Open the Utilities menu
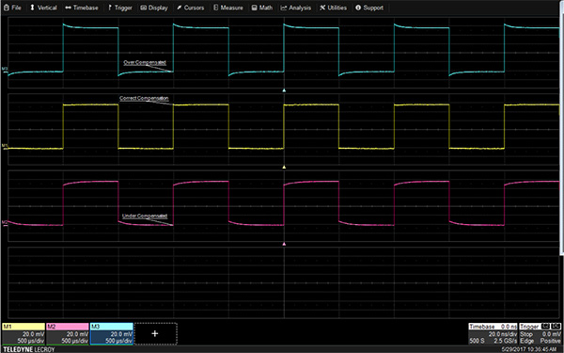 [334, 8]
